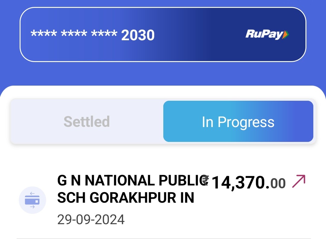Click the masked card number asterisks

74,34
